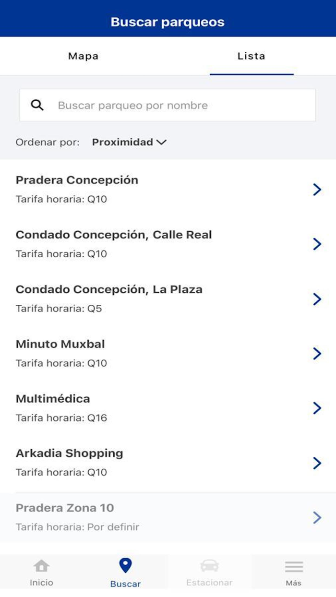Tap the Buscar parqueos header

pos(168,21)
